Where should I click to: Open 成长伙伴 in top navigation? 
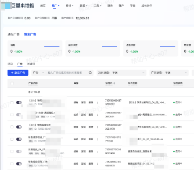click(147, 6)
